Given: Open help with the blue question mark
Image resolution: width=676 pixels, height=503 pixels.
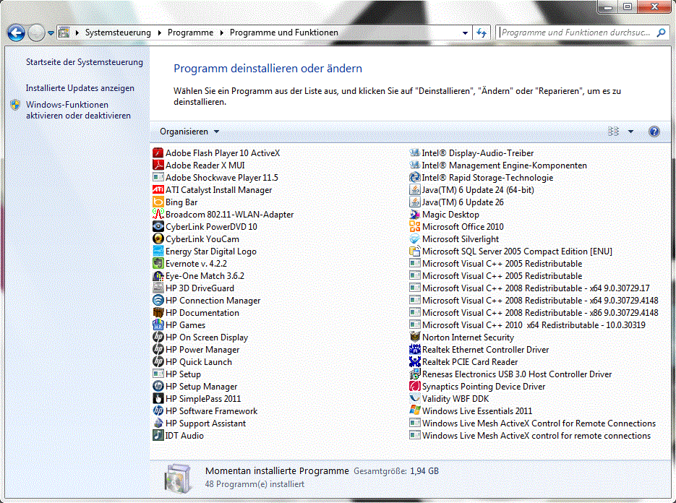Looking at the screenshot, I should pos(654,132).
